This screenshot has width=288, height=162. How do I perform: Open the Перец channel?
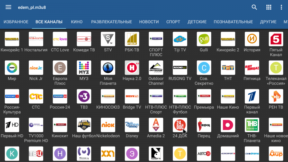(204, 125)
